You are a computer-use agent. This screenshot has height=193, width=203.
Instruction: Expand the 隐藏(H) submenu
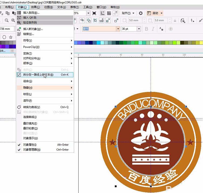(45, 88)
